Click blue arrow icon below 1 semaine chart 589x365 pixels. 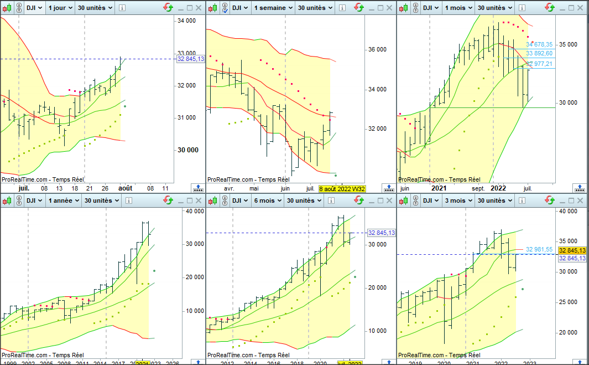[x=389, y=188]
